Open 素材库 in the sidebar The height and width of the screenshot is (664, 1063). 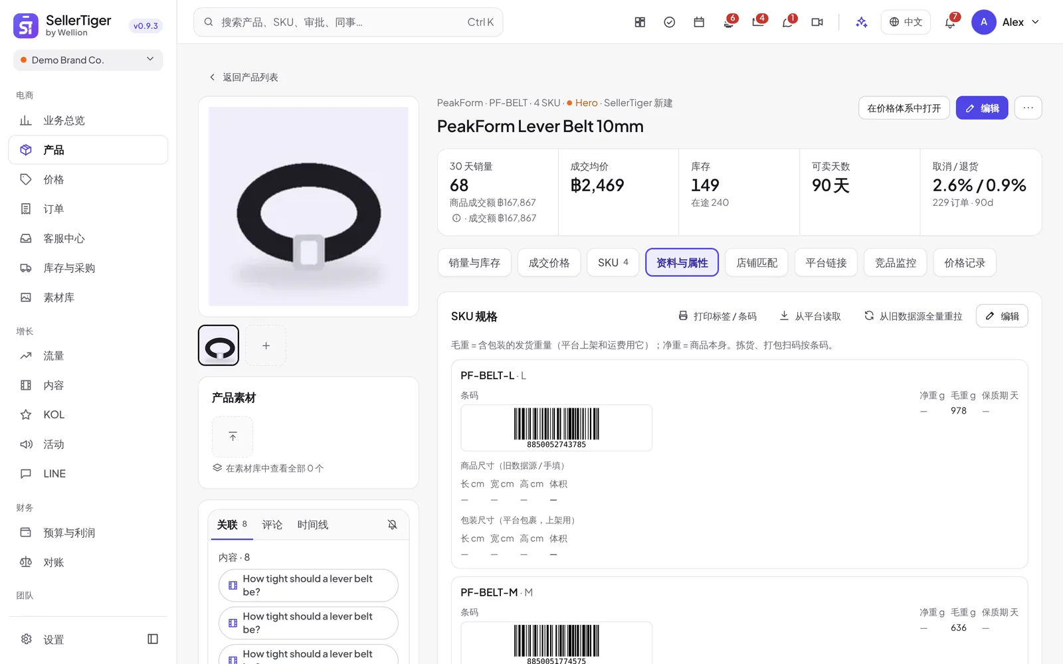click(x=88, y=297)
